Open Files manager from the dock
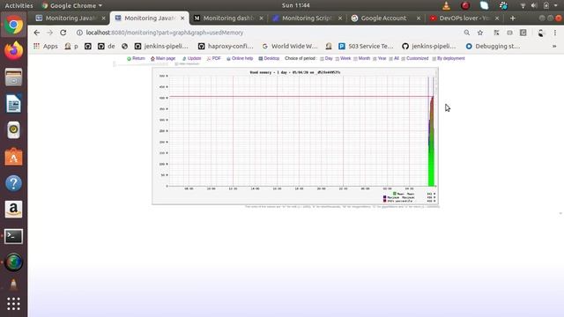564x317 pixels. (14, 77)
